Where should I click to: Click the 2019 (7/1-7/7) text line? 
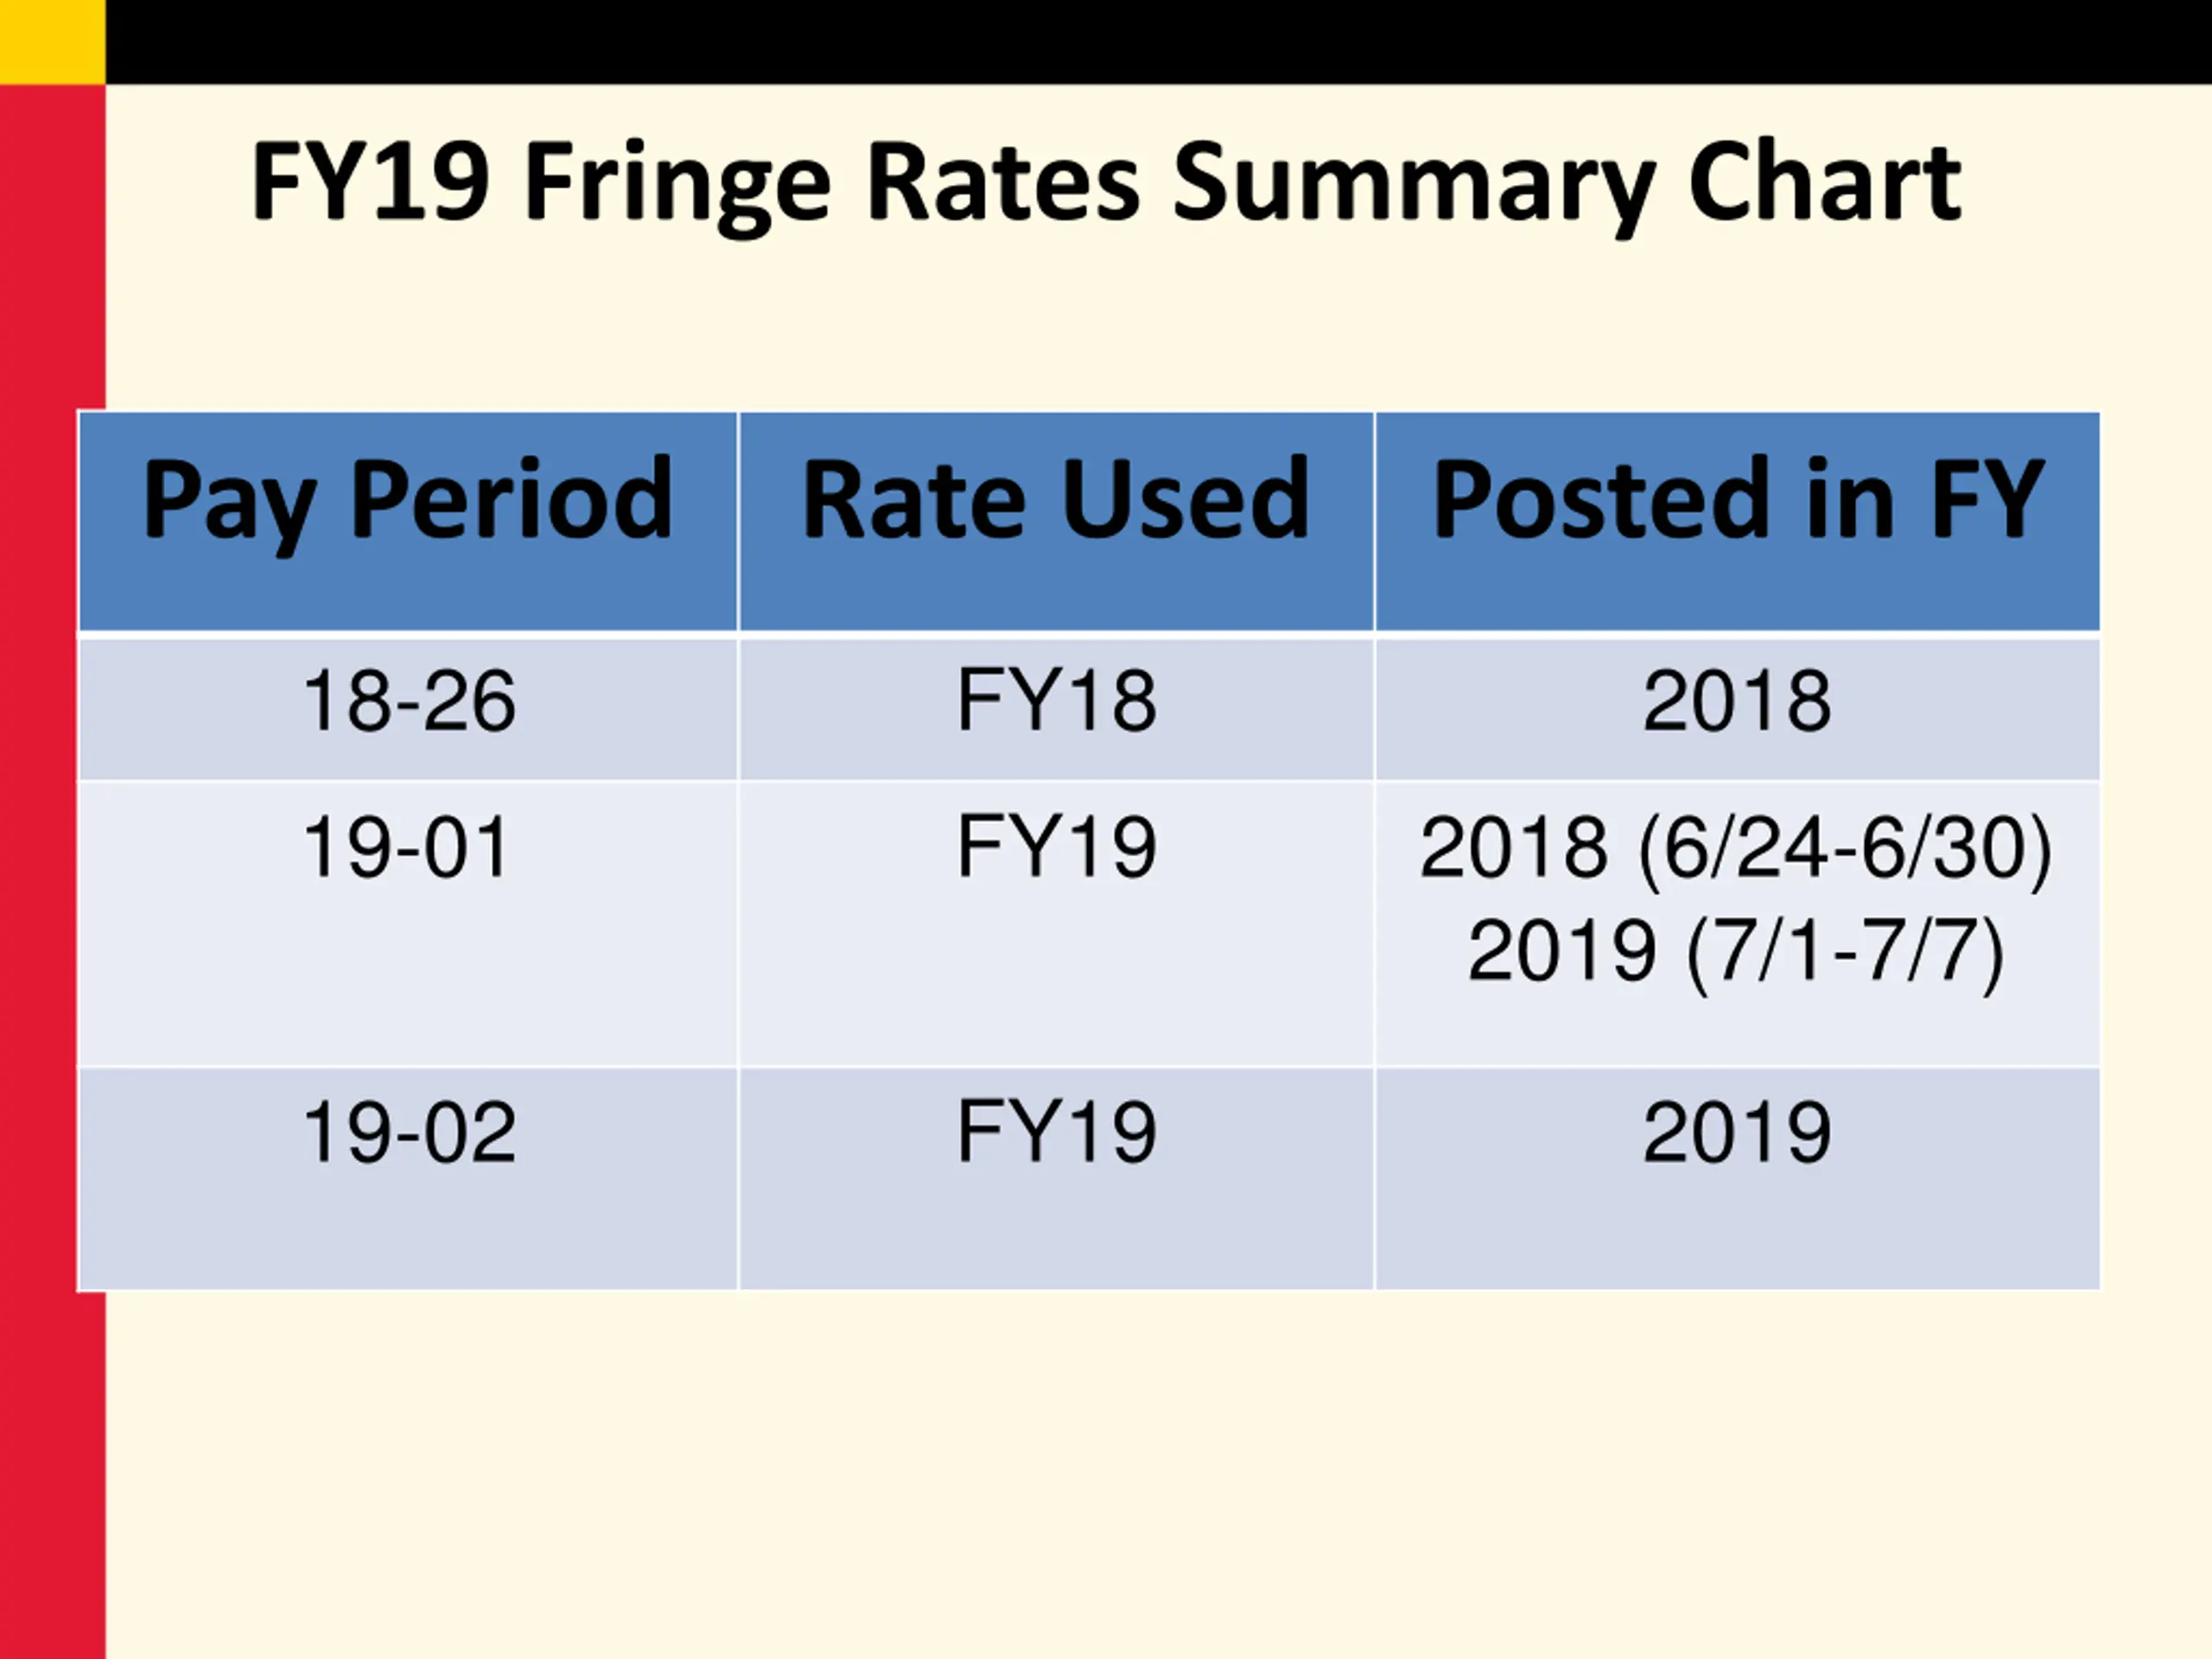[x=1736, y=951]
